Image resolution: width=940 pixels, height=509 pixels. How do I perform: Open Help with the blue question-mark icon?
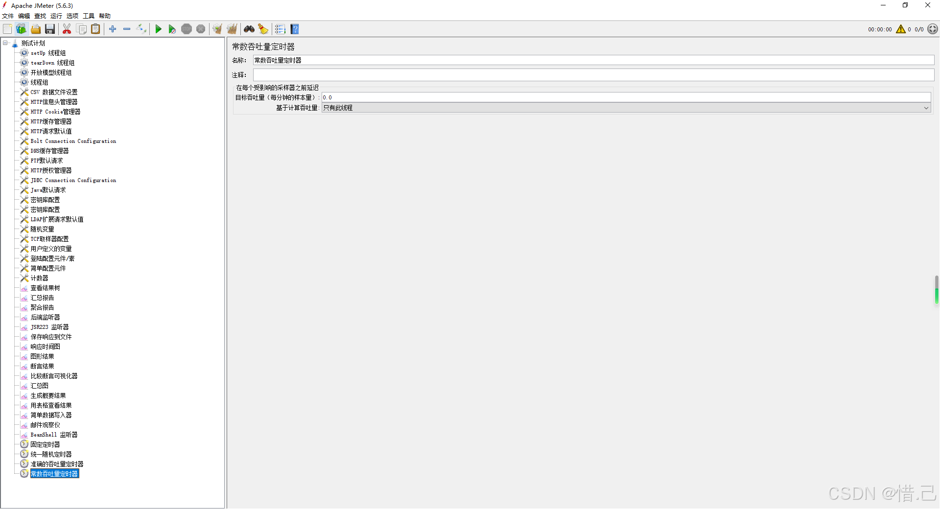[295, 29]
